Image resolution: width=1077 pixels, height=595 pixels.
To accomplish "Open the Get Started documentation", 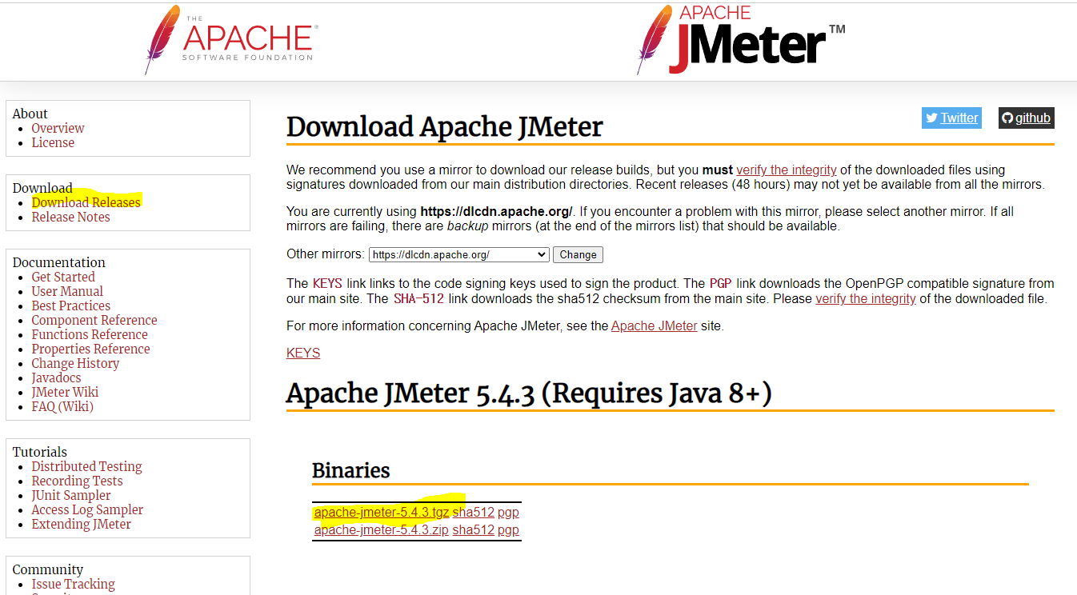I will (63, 277).
